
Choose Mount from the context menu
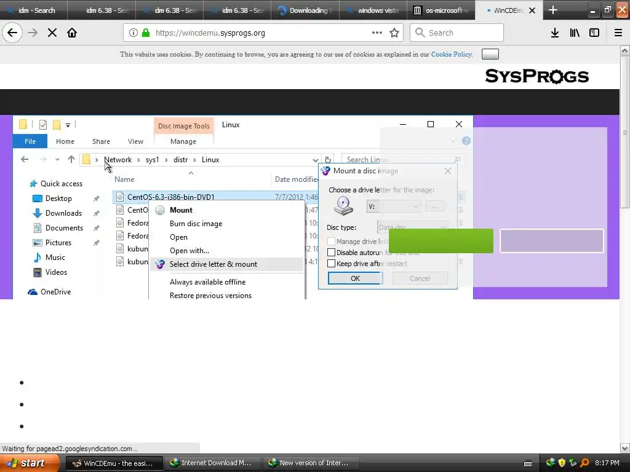coord(181,210)
